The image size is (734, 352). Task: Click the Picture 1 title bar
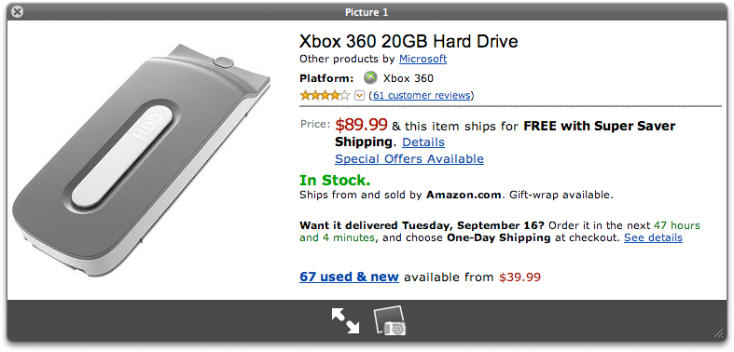[367, 12]
